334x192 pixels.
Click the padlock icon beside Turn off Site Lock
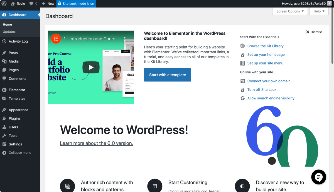click(242, 90)
